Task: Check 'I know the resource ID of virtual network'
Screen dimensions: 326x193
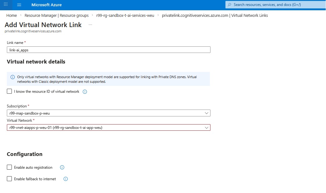Action: coord(9,92)
